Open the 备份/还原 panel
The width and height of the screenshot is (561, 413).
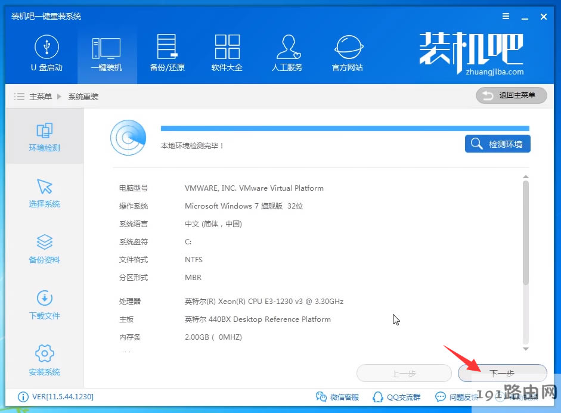167,52
